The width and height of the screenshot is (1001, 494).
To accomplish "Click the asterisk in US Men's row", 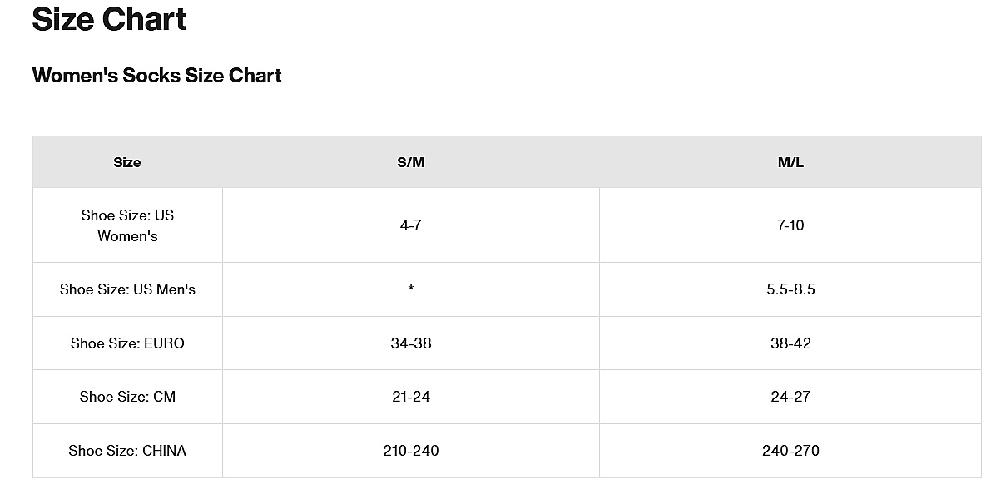I will pos(411,289).
